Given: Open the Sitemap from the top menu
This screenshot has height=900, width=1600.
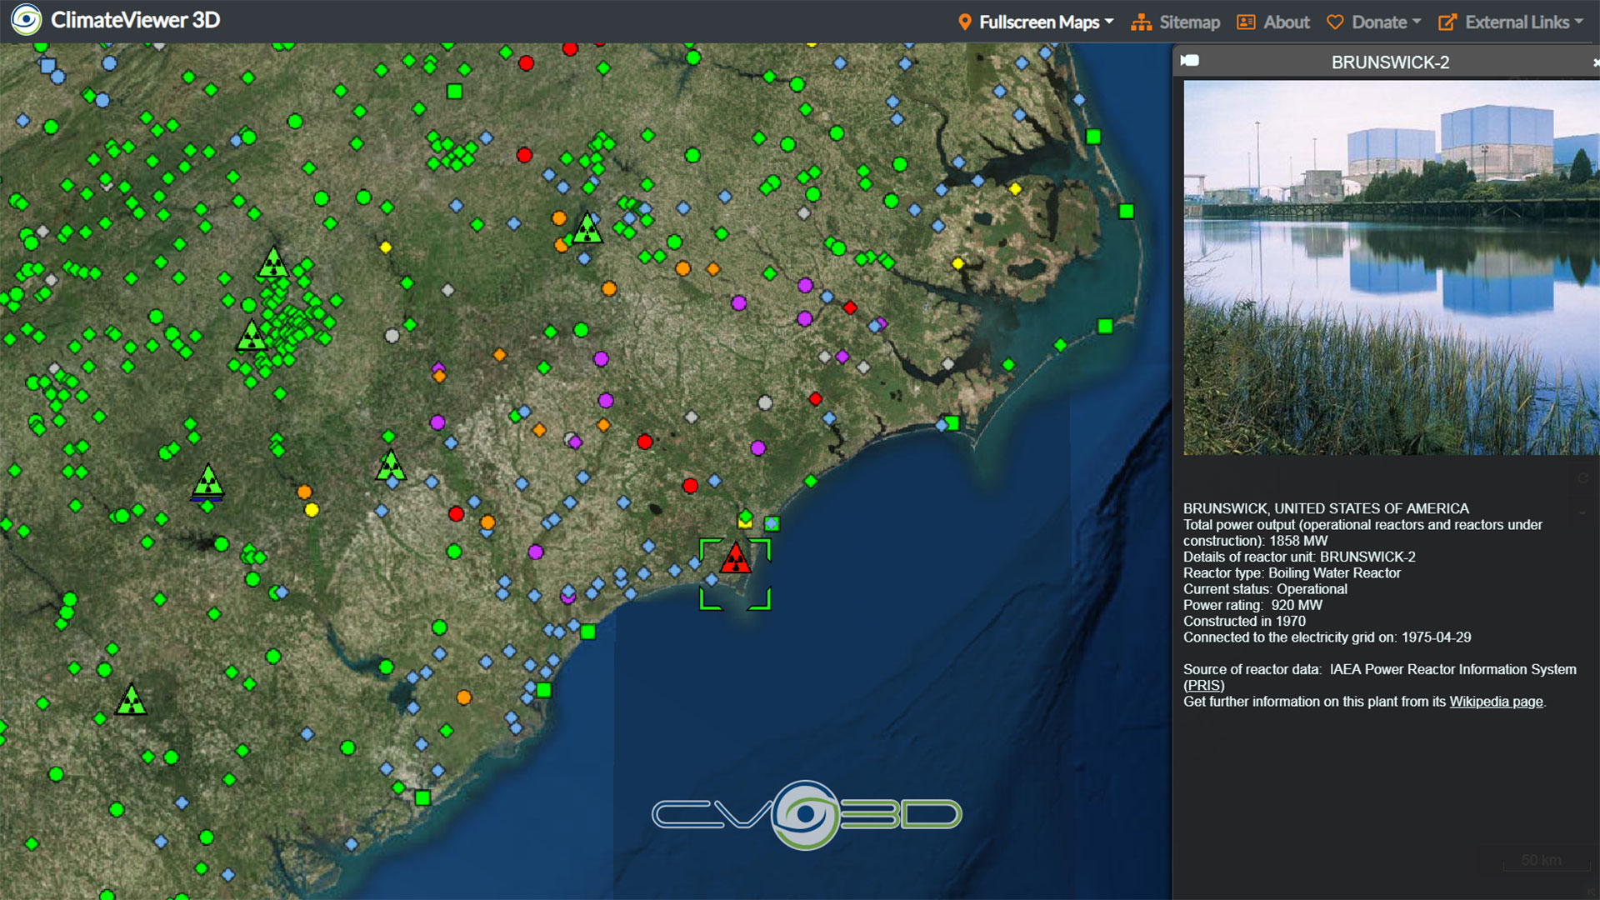Looking at the screenshot, I should click(1188, 22).
